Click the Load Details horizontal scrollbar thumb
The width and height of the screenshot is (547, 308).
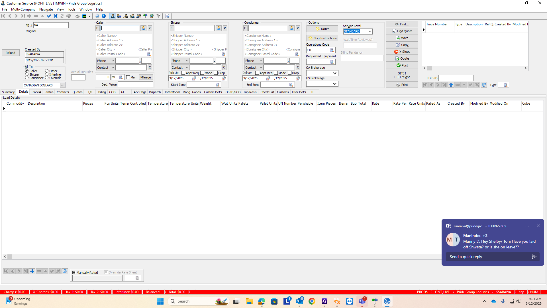pyautogui.click(x=10, y=257)
